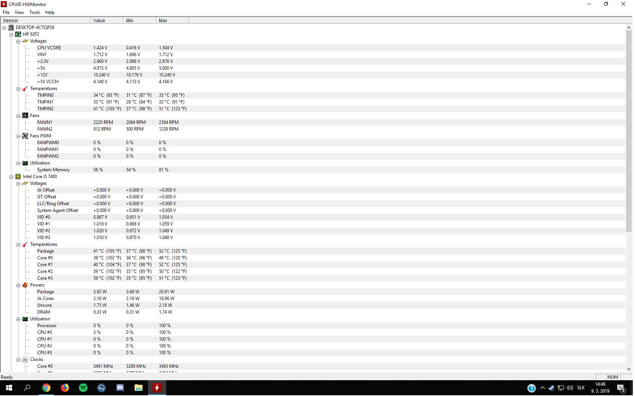Click the Intel Core i5 7400 processor icon

18,177
